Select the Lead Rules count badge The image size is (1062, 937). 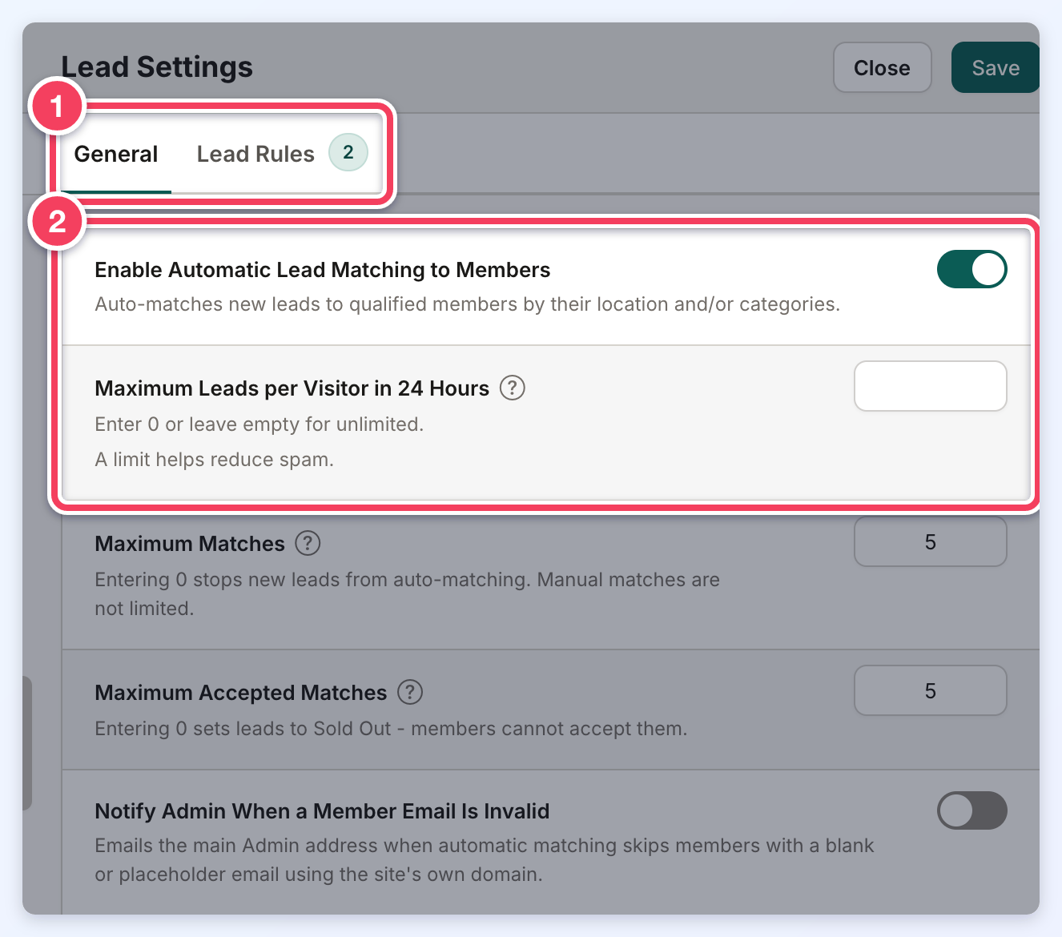tap(348, 152)
